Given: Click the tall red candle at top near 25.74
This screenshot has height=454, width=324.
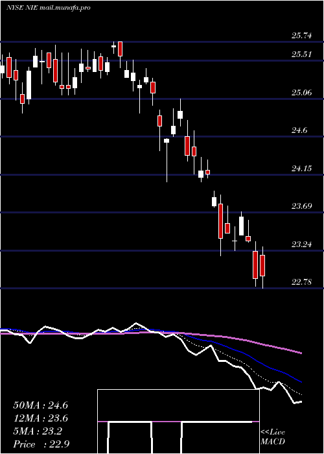Looking at the screenshot, I should tap(120, 49).
